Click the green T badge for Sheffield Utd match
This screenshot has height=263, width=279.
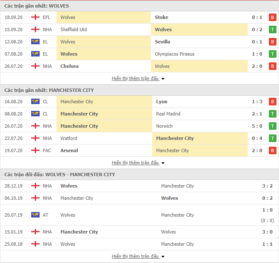272,30
